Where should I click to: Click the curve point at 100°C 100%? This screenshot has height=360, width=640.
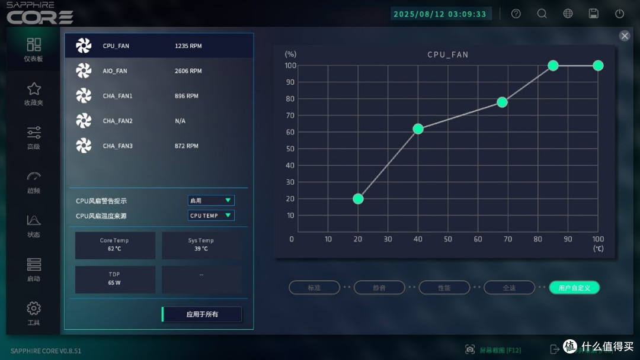(598, 66)
